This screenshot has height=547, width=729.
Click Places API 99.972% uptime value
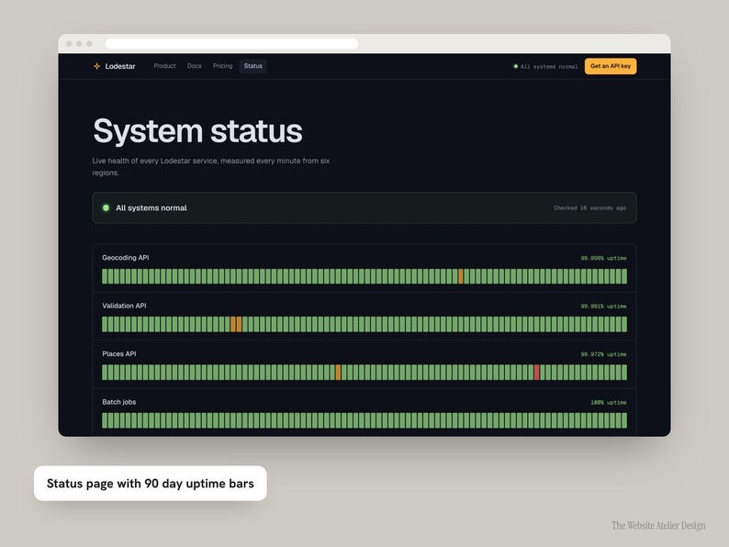point(603,354)
